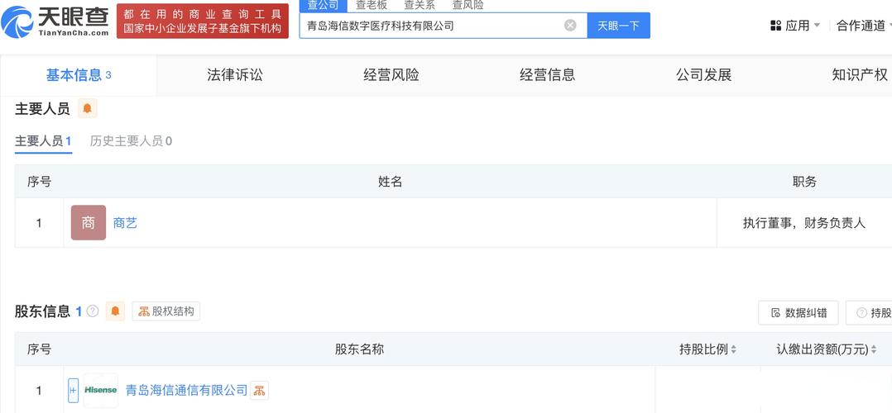Screen dimensions: 892x413
Task: Click the Hisense logo thumbnail
Action: click(101, 390)
